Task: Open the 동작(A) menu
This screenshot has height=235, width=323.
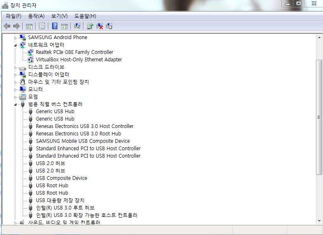Action: (36, 16)
